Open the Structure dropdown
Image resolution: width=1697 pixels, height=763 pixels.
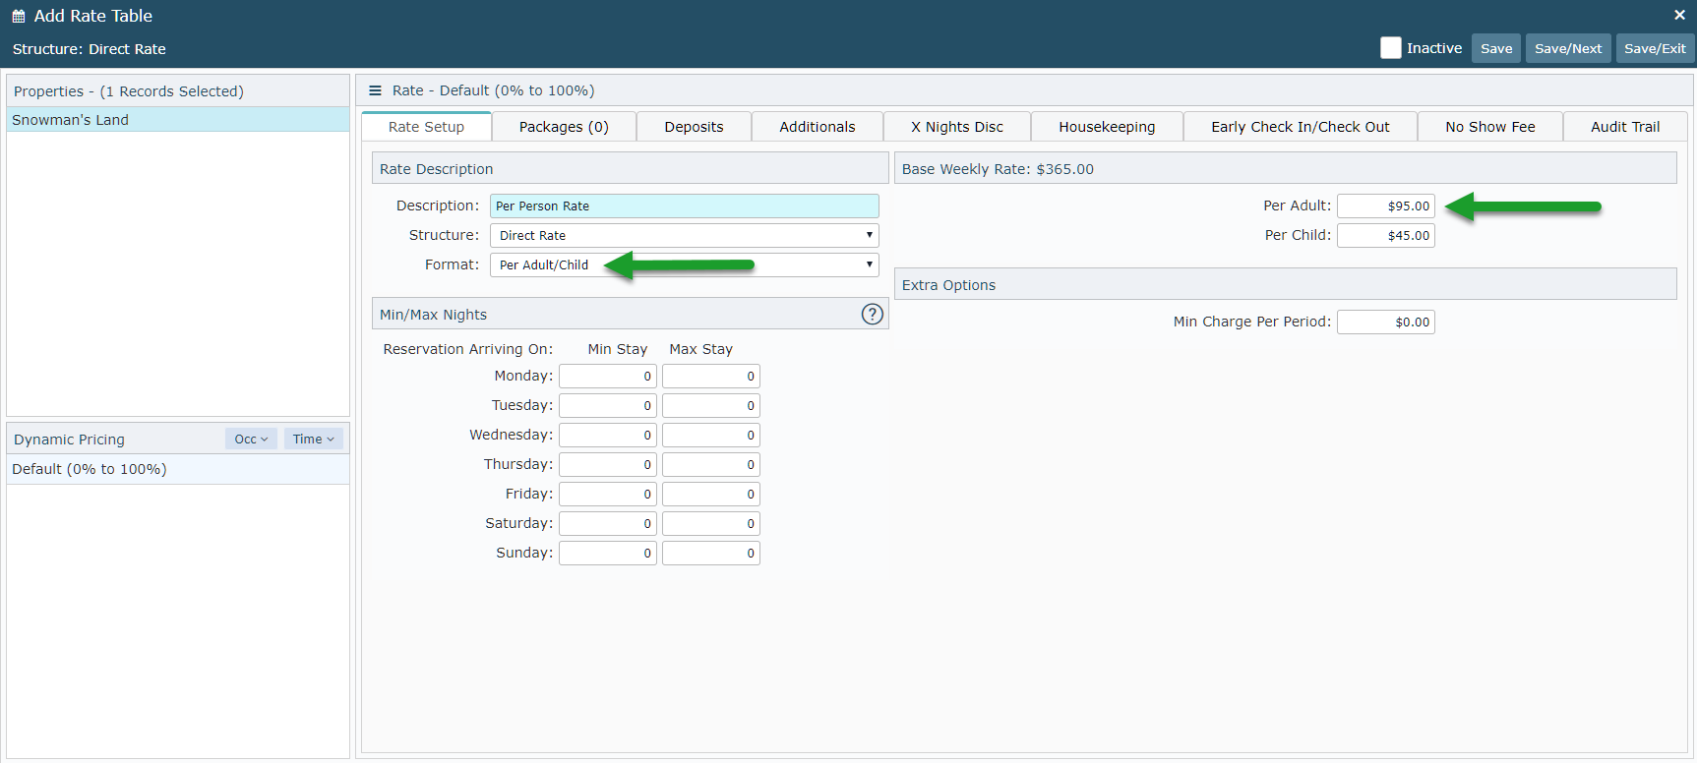[x=684, y=235]
